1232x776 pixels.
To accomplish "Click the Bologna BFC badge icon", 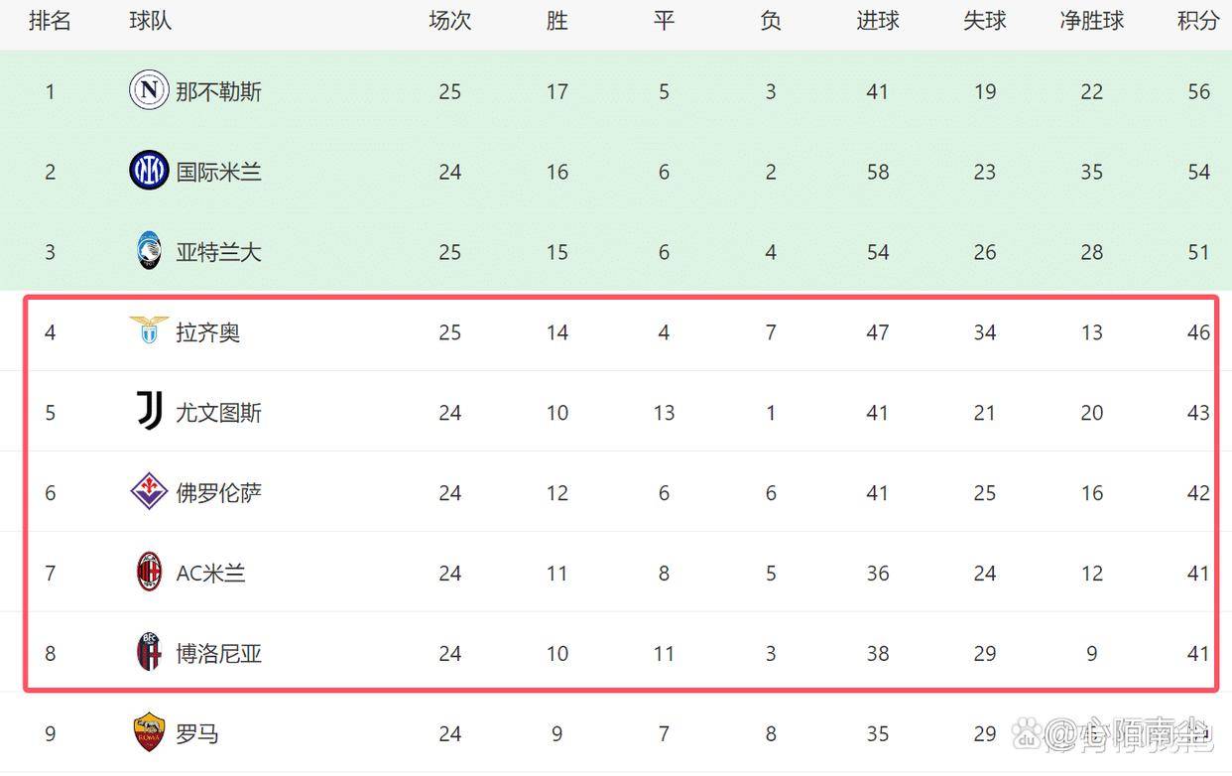I will point(149,652).
